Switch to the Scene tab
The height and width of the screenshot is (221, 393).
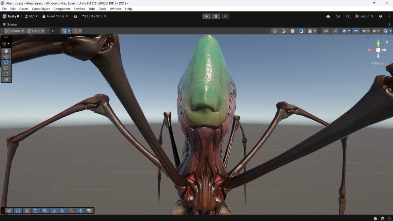(10, 24)
